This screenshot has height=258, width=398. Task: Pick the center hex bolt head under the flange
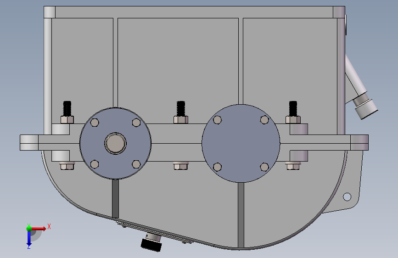click(181, 166)
